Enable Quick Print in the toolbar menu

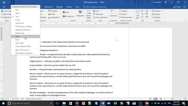point(26,23)
